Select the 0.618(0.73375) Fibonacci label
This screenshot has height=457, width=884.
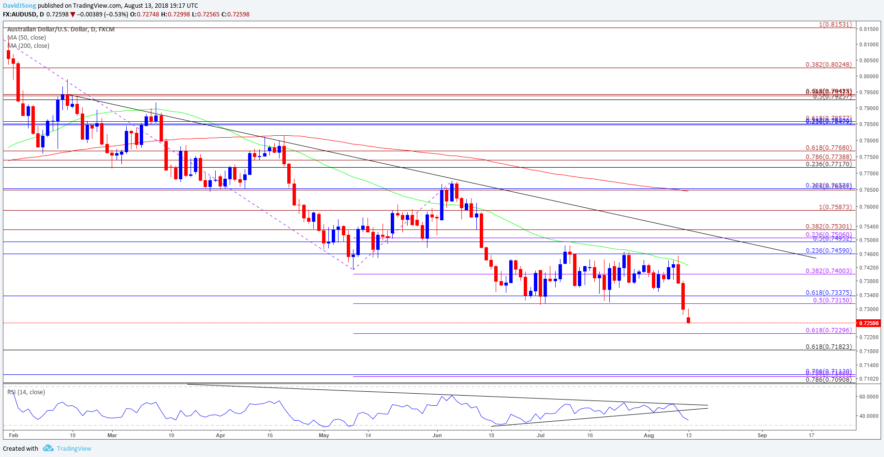[829, 293]
